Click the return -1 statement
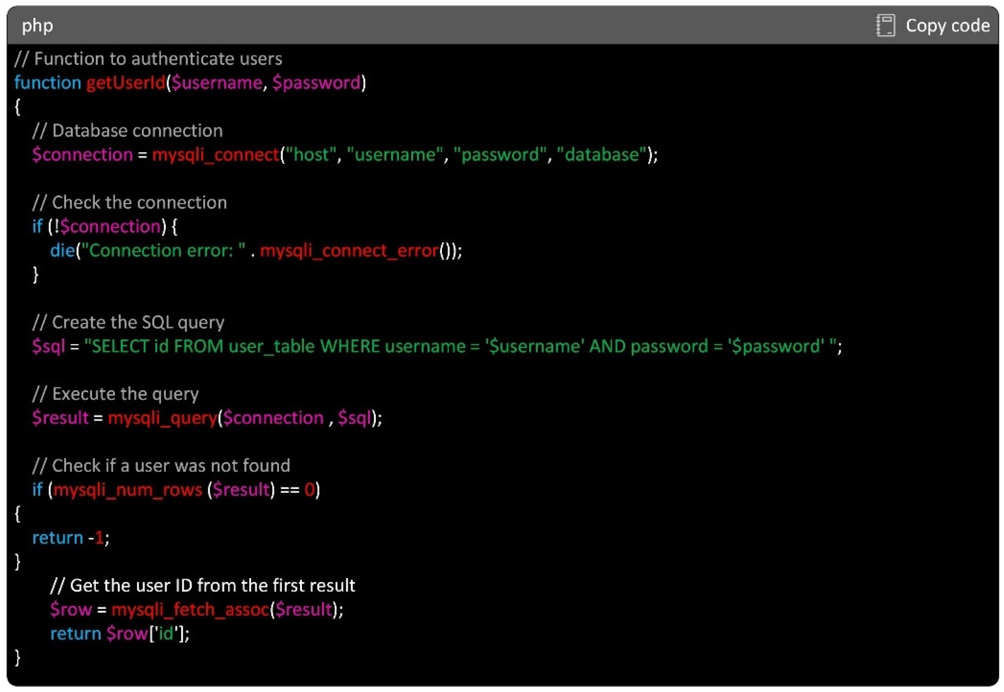This screenshot has height=692, width=1004. coord(70,537)
